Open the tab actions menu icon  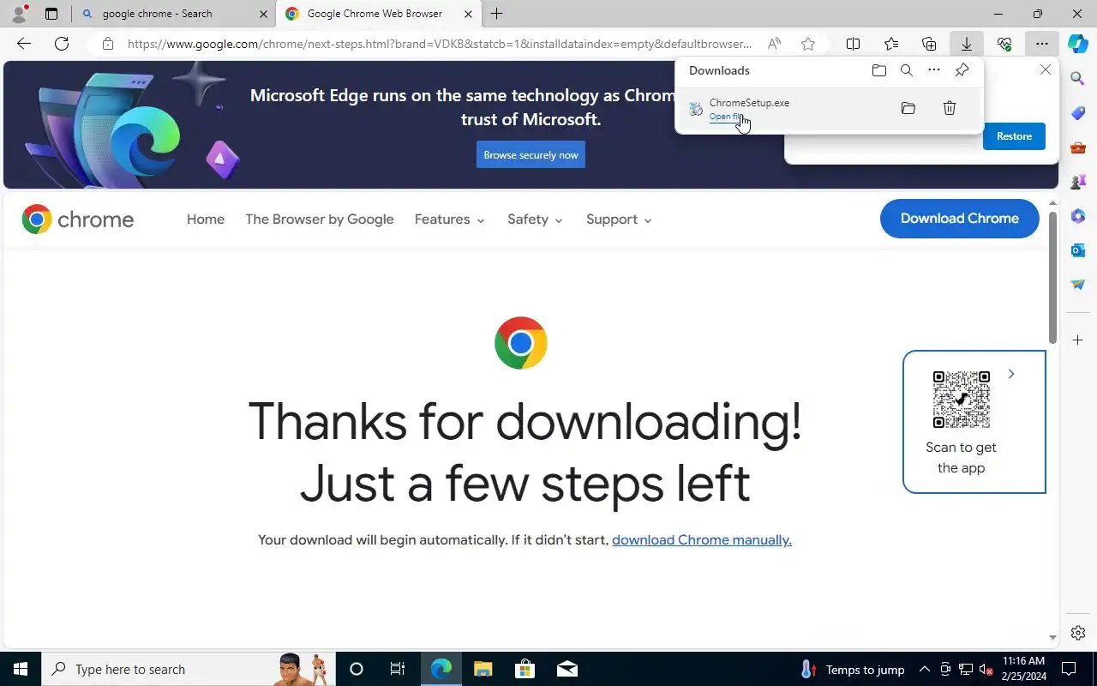click(51, 14)
